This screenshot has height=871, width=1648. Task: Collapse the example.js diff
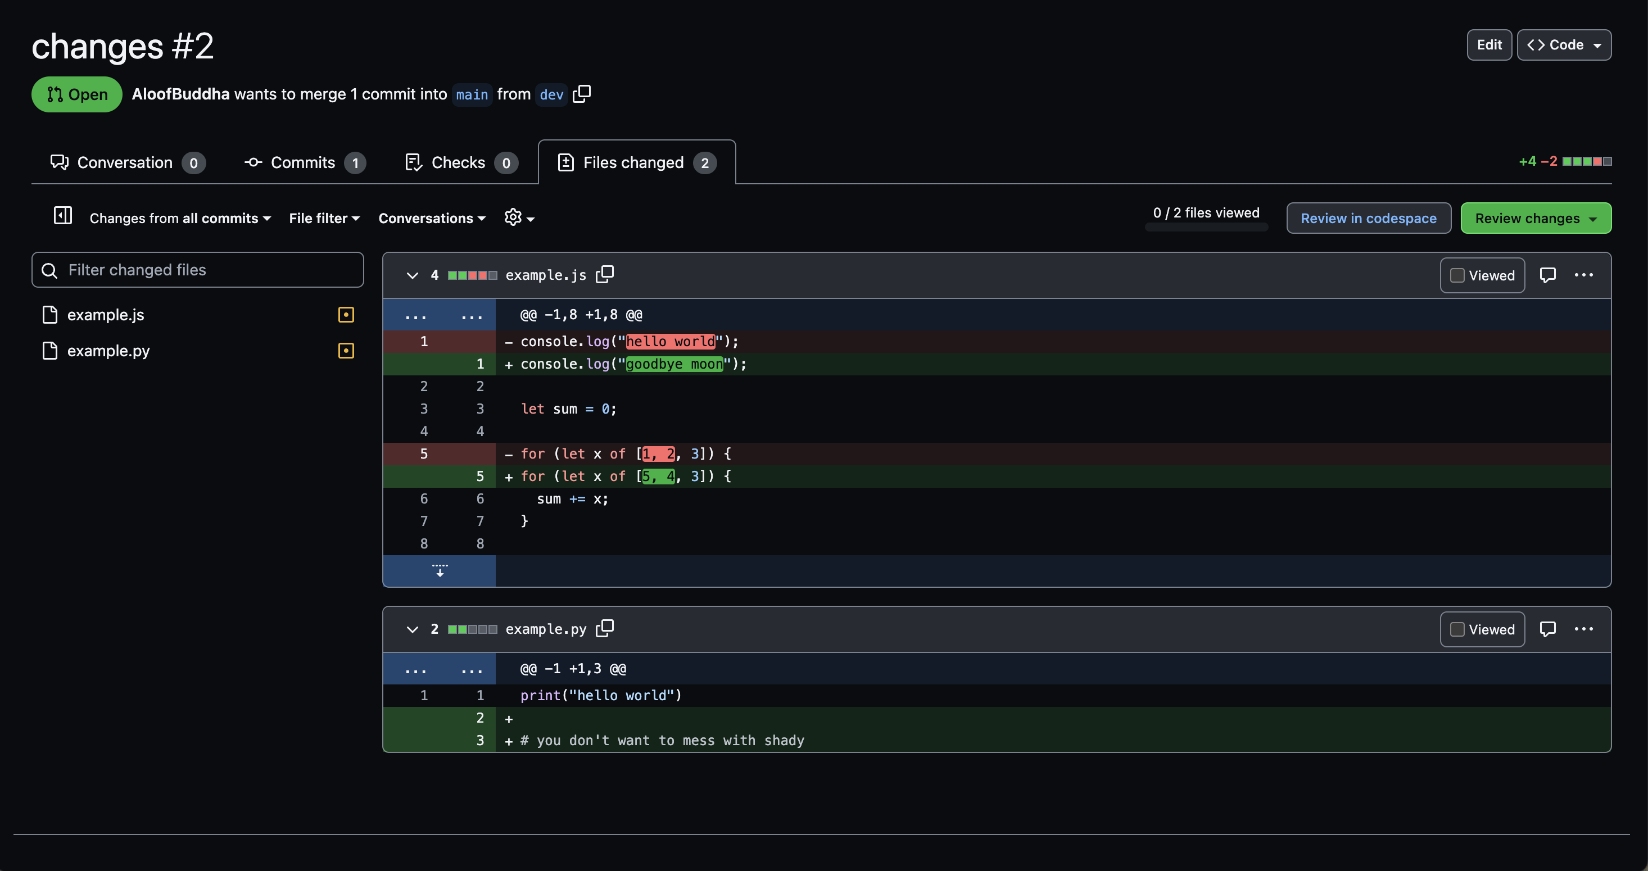point(413,275)
